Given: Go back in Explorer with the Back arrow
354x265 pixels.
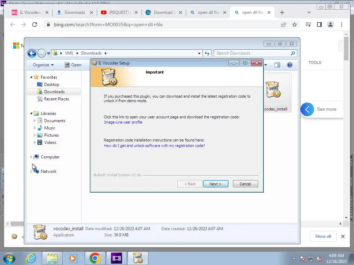Looking at the screenshot, I should pos(32,53).
